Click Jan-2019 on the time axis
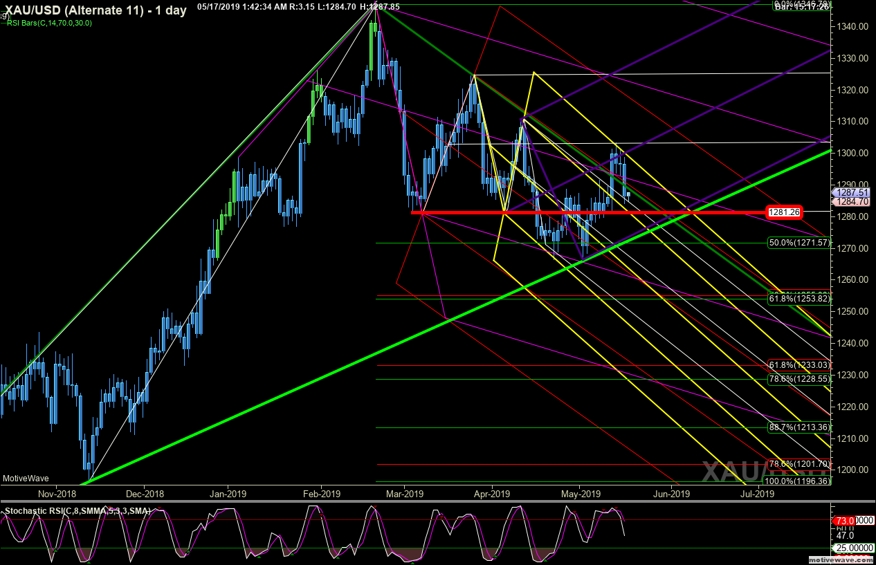This screenshot has width=876, height=565. pyautogui.click(x=228, y=494)
